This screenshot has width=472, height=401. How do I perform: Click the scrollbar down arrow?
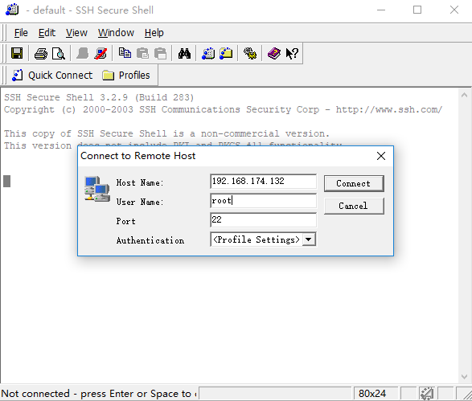[x=464, y=376]
